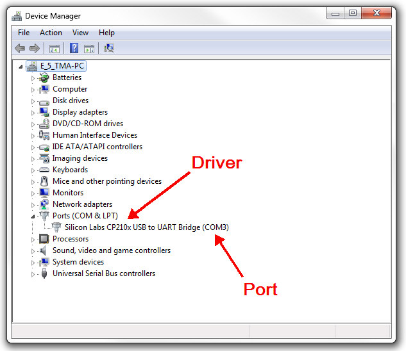The image size is (406, 351).
Task: Click the DVD/CD-ROM drives icon
Action: click(44, 124)
